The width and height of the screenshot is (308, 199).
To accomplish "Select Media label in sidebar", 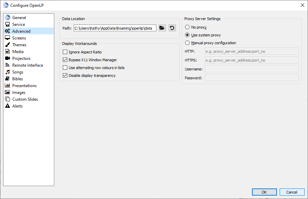I will click(18, 51).
